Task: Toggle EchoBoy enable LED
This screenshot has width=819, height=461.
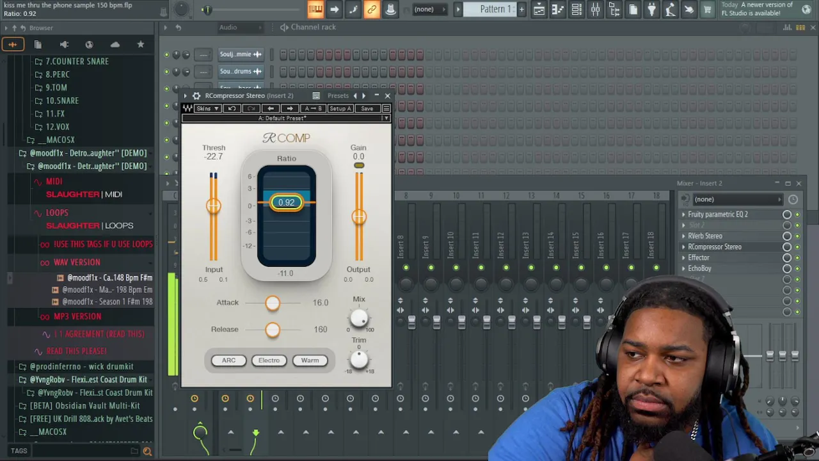Action: 797,269
